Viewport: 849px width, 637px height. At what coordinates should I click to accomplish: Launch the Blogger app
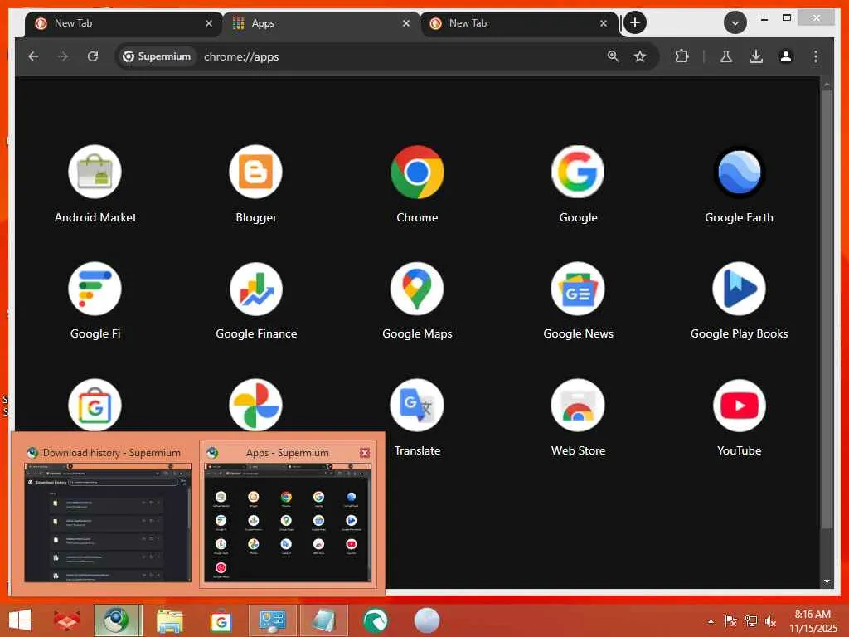[255, 172]
